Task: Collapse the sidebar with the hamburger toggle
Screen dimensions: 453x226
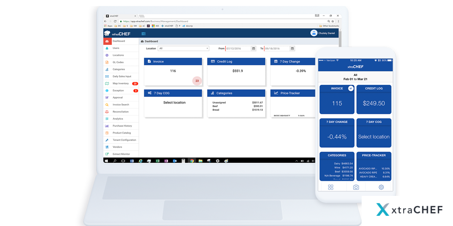Action: pyautogui.click(x=143, y=34)
